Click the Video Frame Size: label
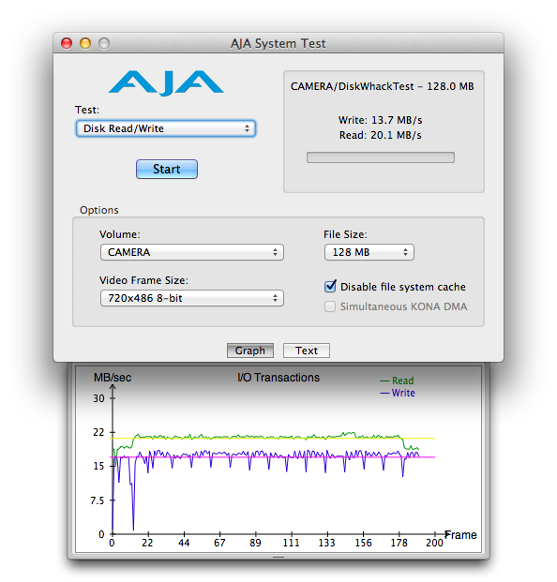 coord(143,280)
